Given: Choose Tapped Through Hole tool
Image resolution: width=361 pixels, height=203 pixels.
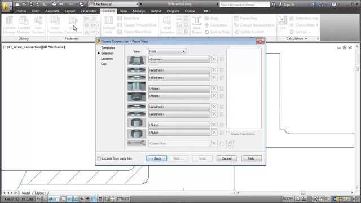Looking at the screenshot, I should click(137, 25).
